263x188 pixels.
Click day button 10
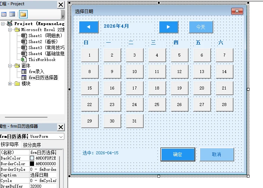click(x=135, y=72)
